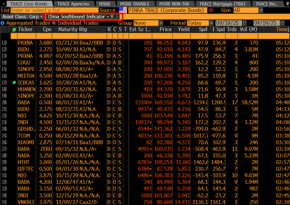Click the TCOM ticker

[x=24, y=136]
